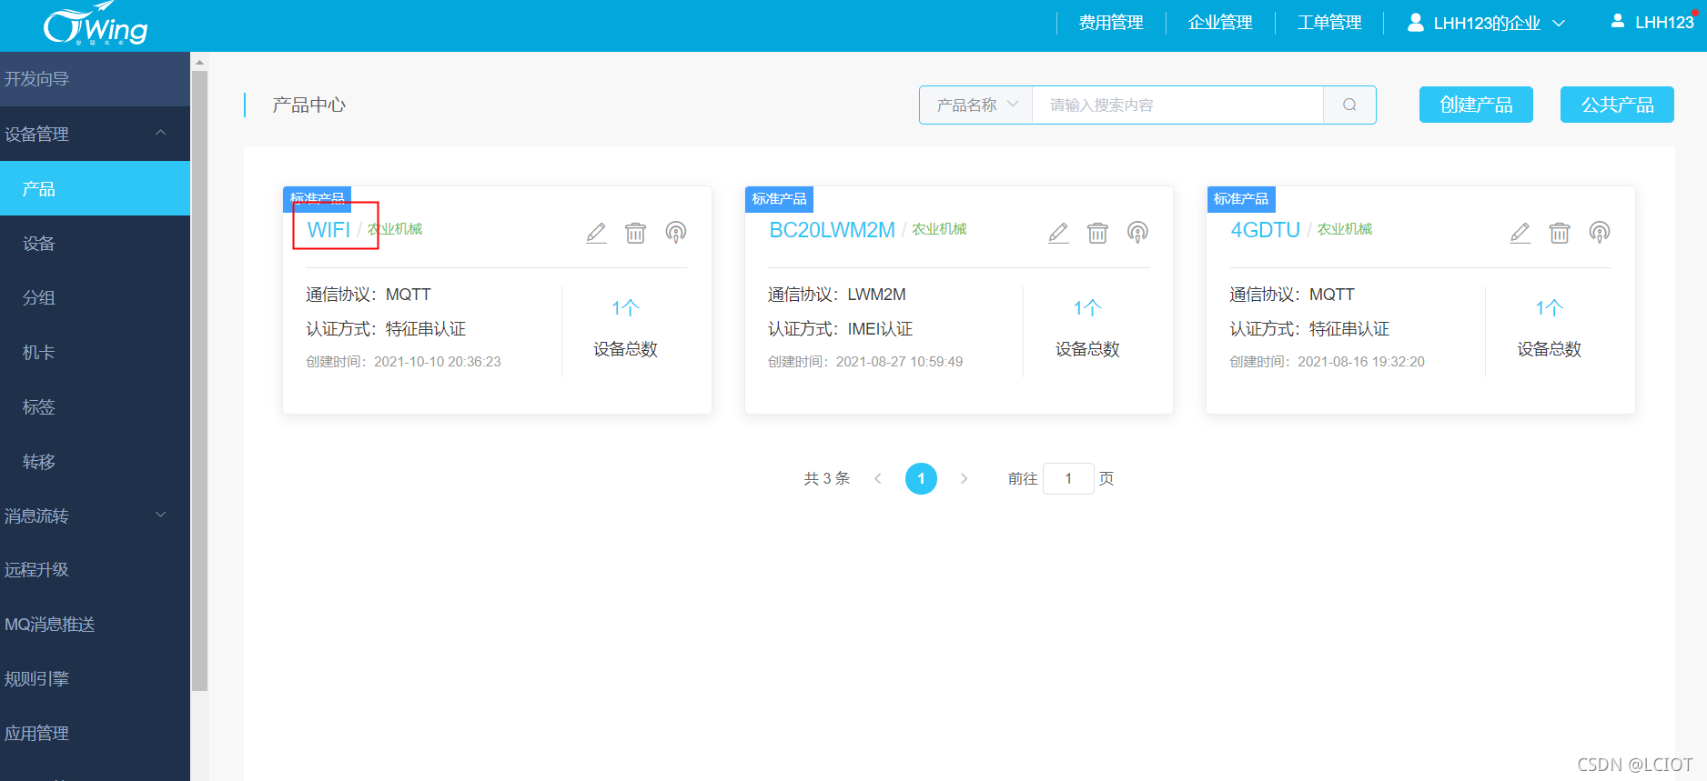The image size is (1707, 781).
Task: Click 1个 device count on WIFI card
Action: click(x=625, y=308)
